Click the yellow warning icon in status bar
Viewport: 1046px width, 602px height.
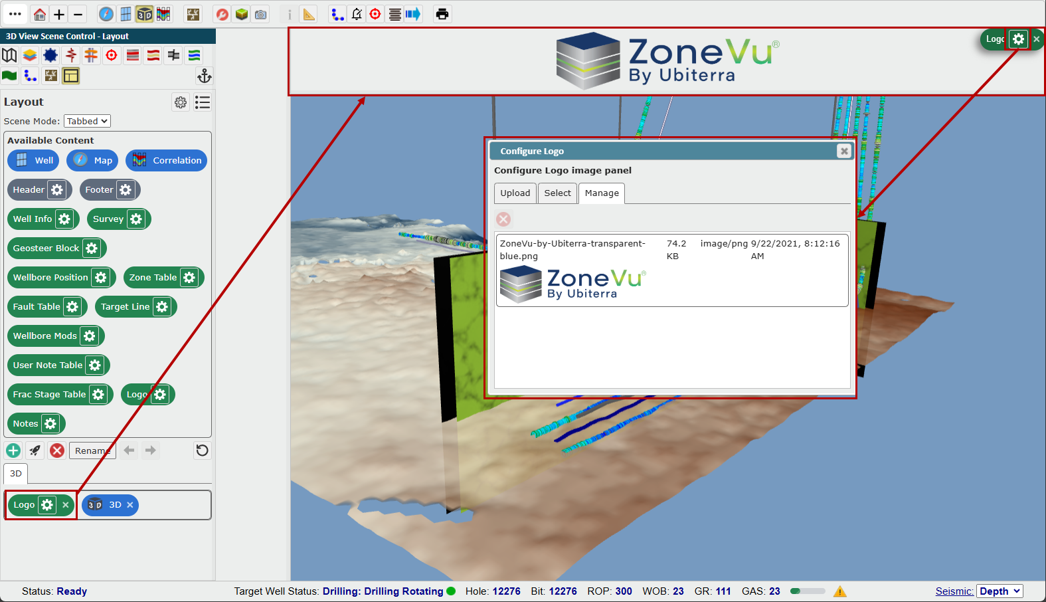[840, 591]
